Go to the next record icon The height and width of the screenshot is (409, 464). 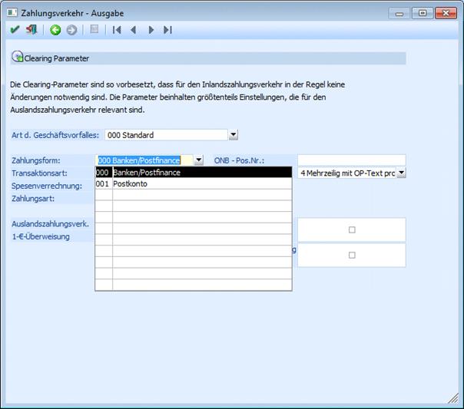151,30
